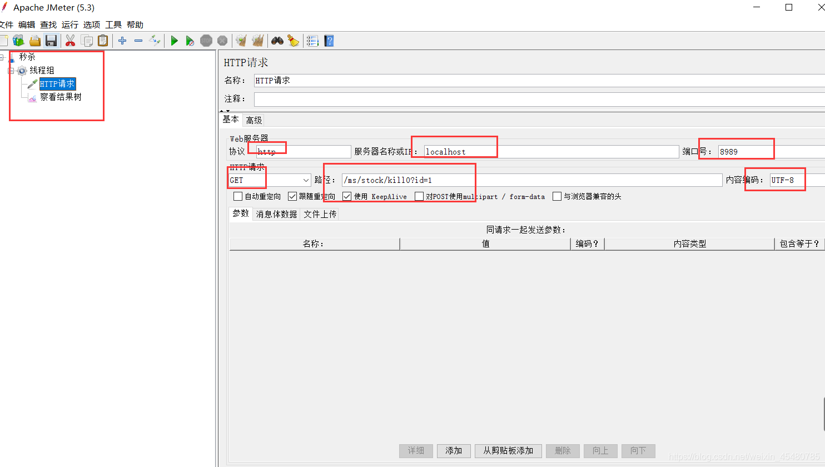Click the Clear broom-with-gear icon
The image size is (825, 467).
tap(241, 41)
